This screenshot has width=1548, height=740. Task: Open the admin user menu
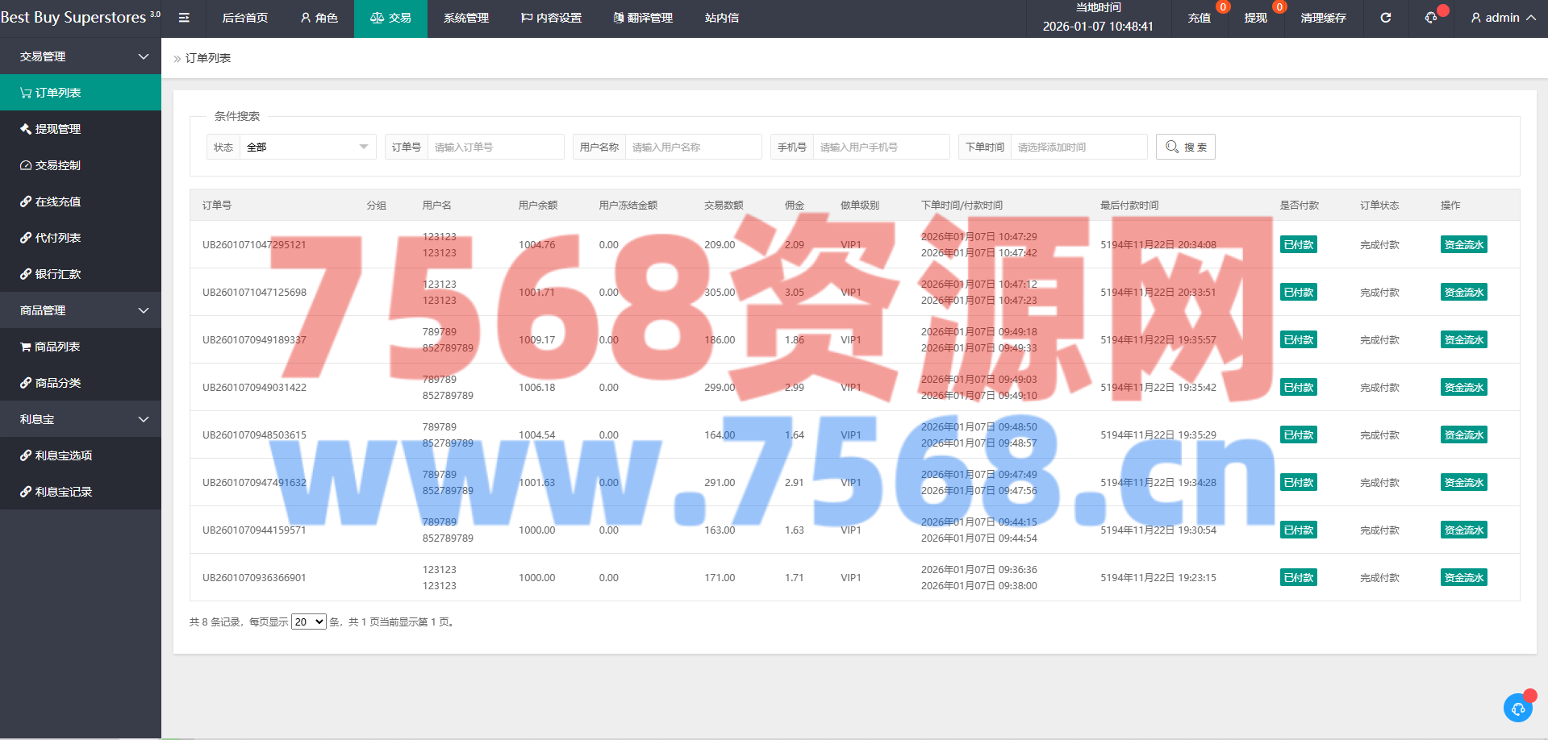(1503, 18)
